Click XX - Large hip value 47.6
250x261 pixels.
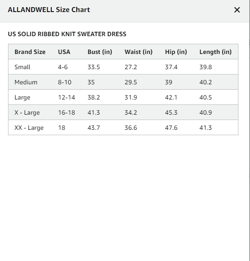point(171,128)
